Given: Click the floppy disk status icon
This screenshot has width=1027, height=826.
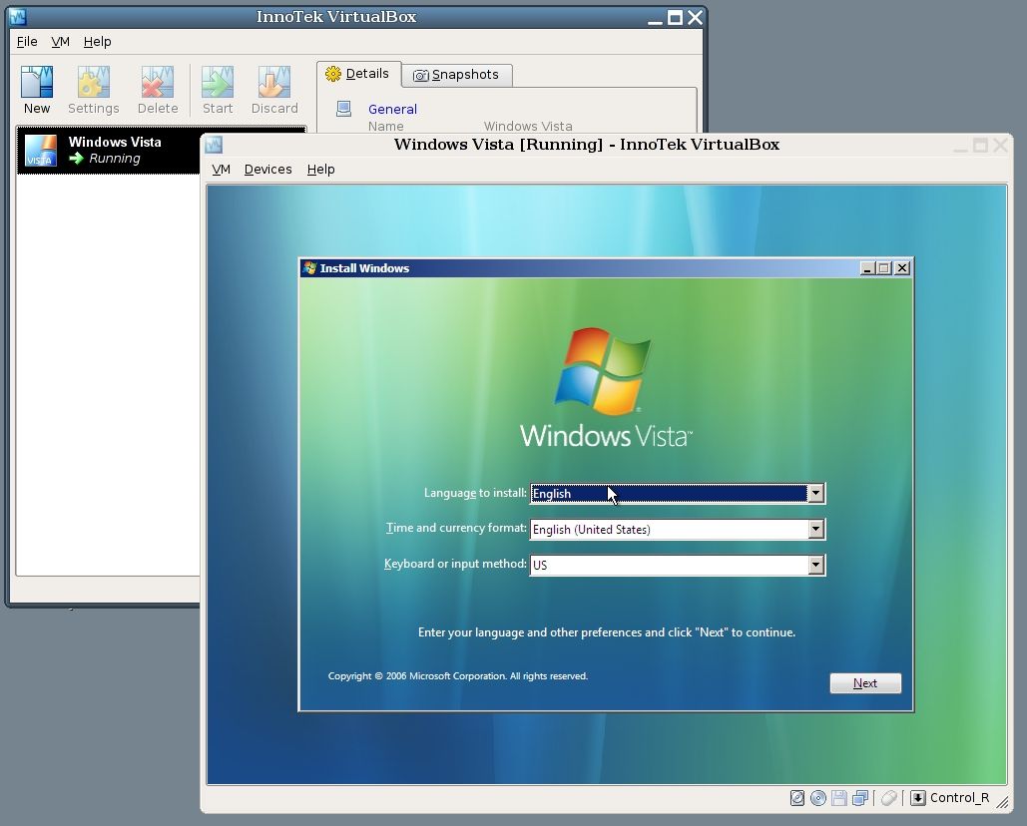Looking at the screenshot, I should tap(838, 797).
